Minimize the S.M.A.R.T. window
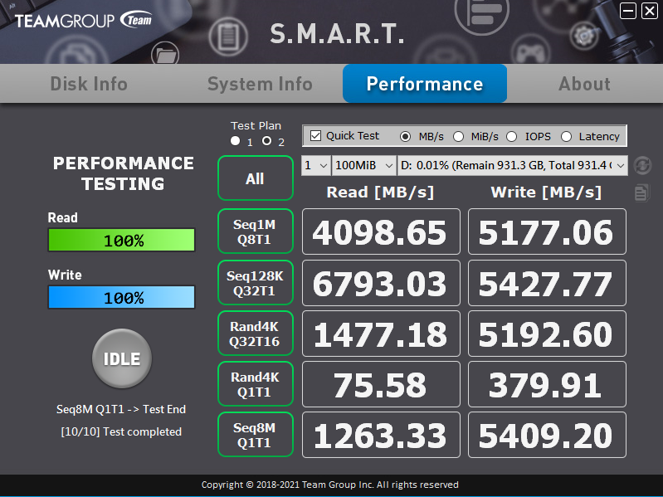Screen dimensions: 663x497 point(628,11)
